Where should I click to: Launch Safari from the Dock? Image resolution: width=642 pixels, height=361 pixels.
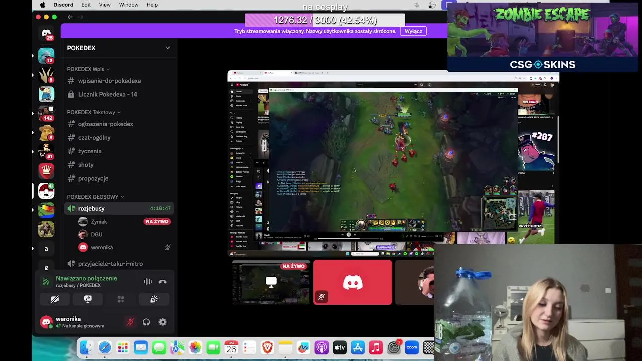pos(105,347)
